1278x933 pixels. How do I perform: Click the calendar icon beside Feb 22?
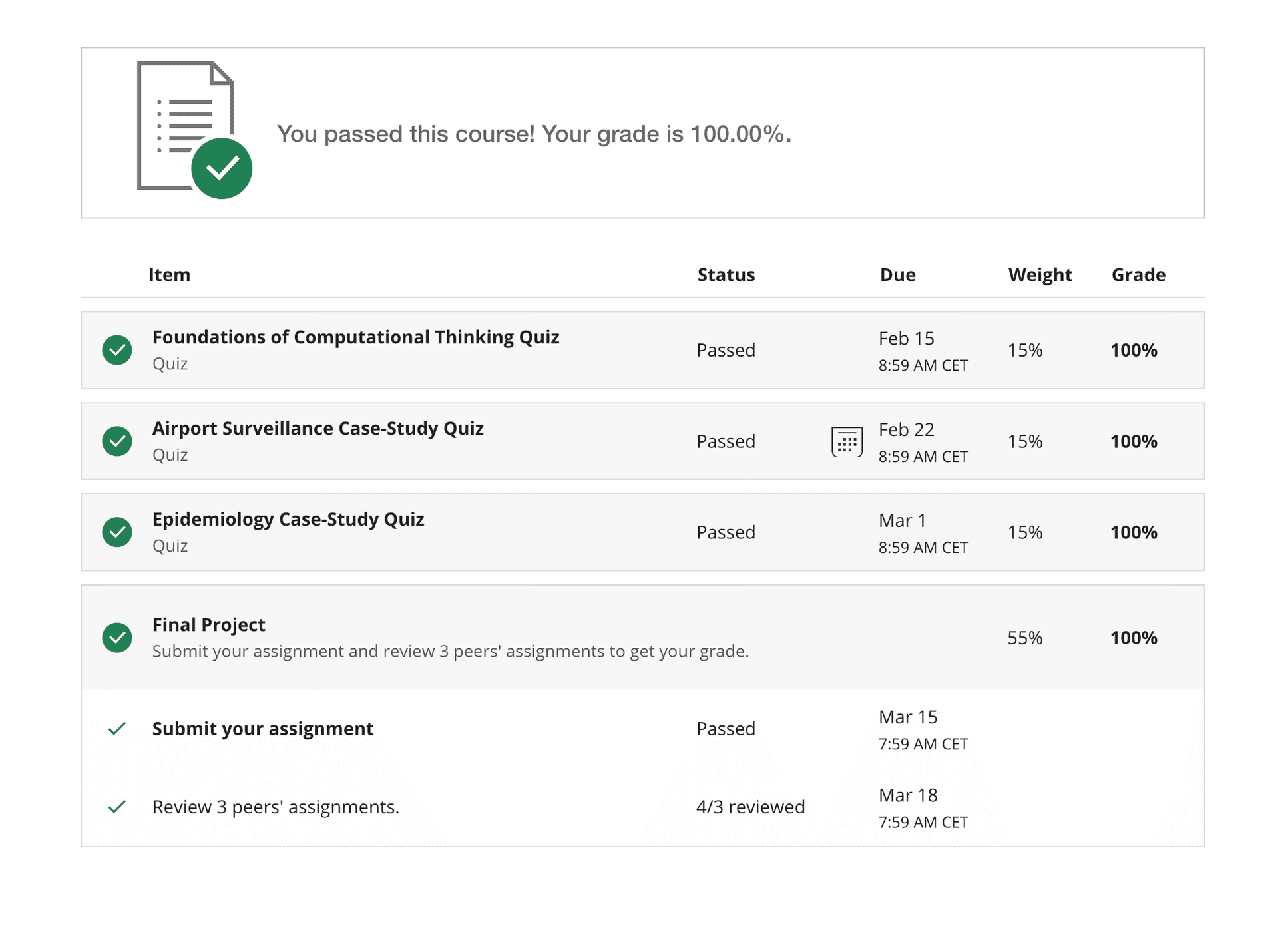[x=847, y=441]
